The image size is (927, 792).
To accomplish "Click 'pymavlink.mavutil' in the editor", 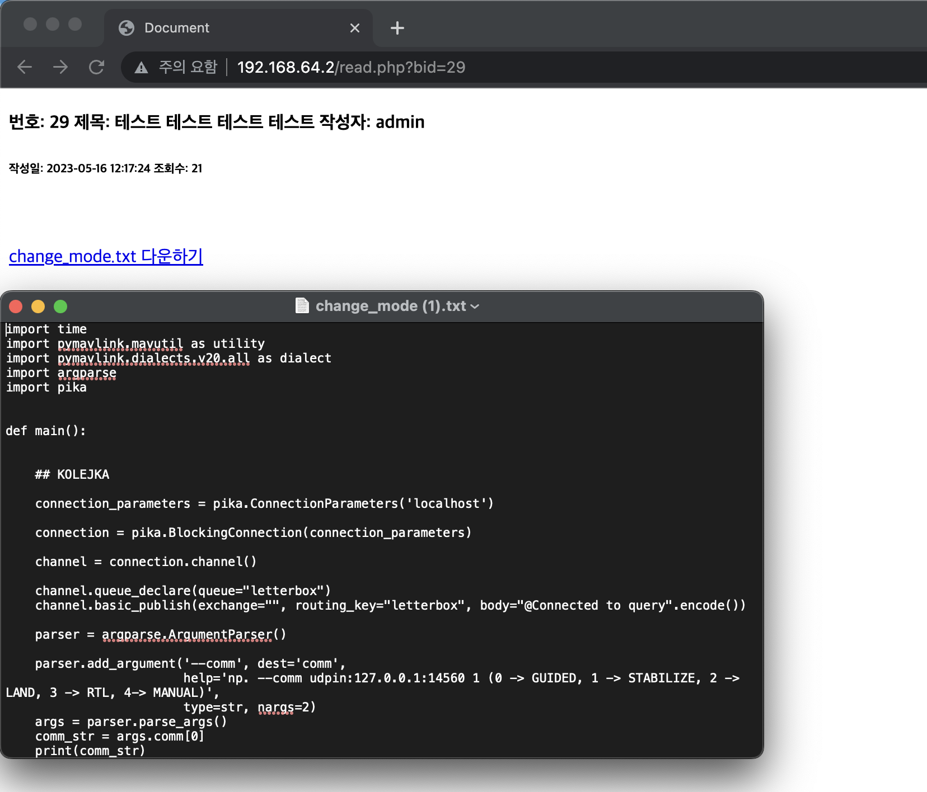I will (x=120, y=343).
